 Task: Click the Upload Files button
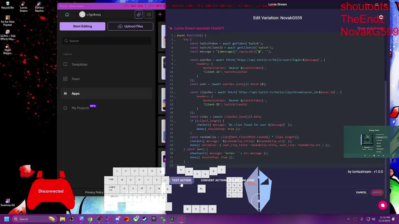tap(130, 26)
